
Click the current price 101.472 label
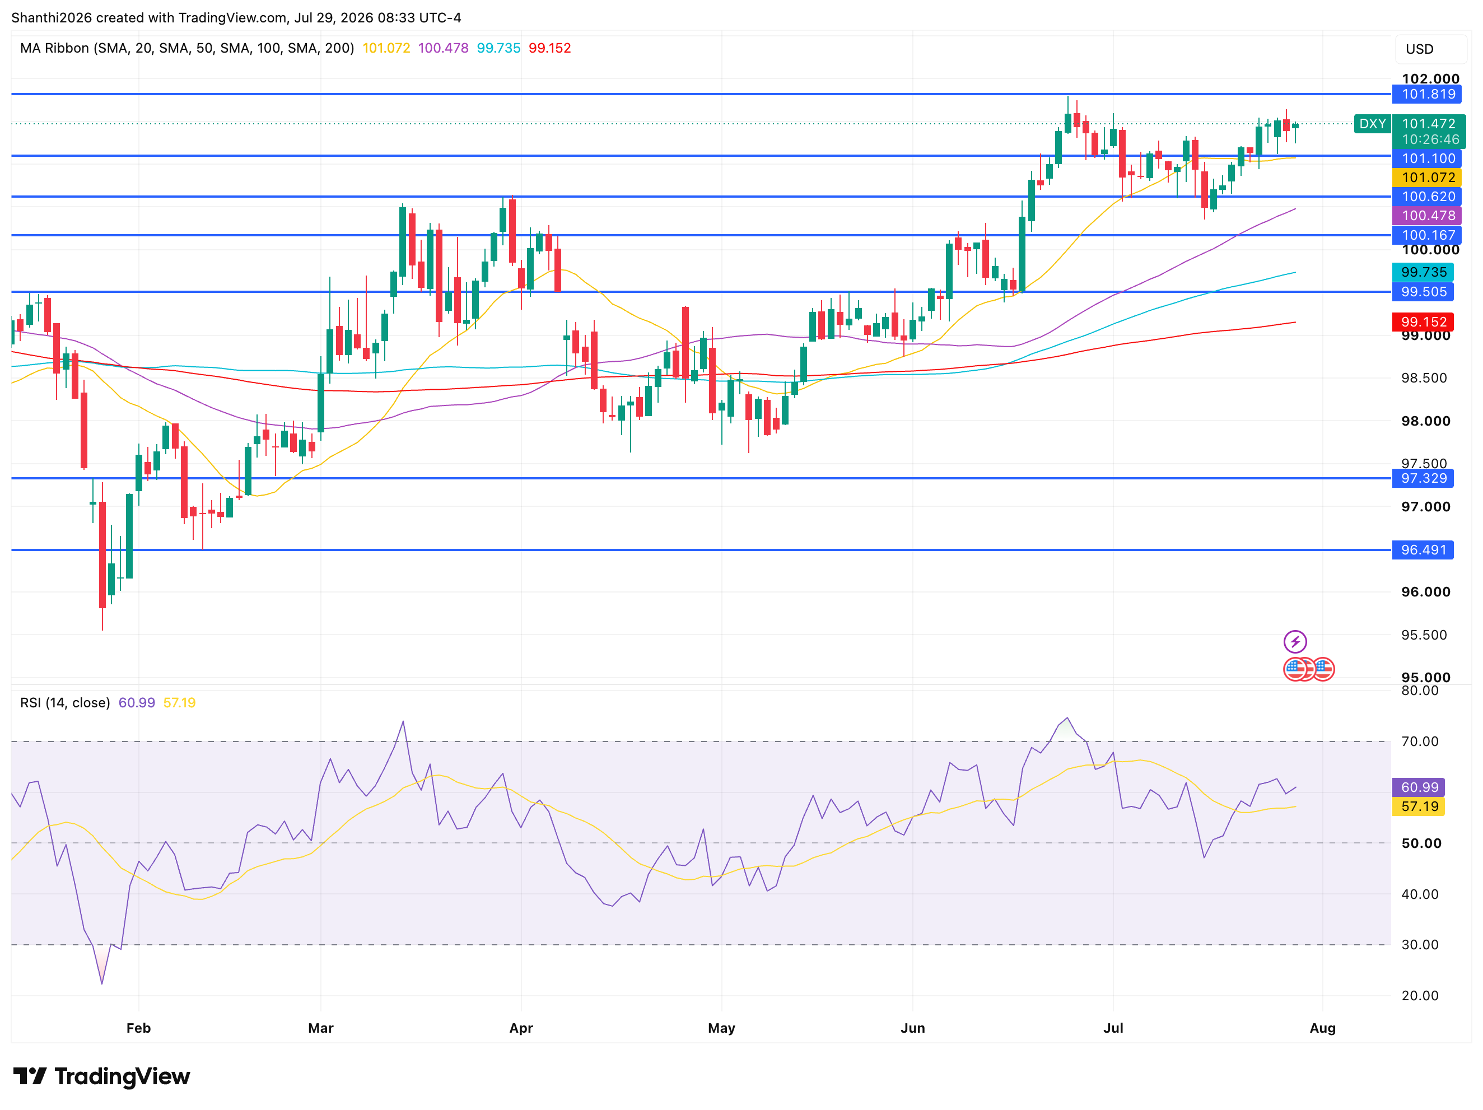click(x=1429, y=124)
